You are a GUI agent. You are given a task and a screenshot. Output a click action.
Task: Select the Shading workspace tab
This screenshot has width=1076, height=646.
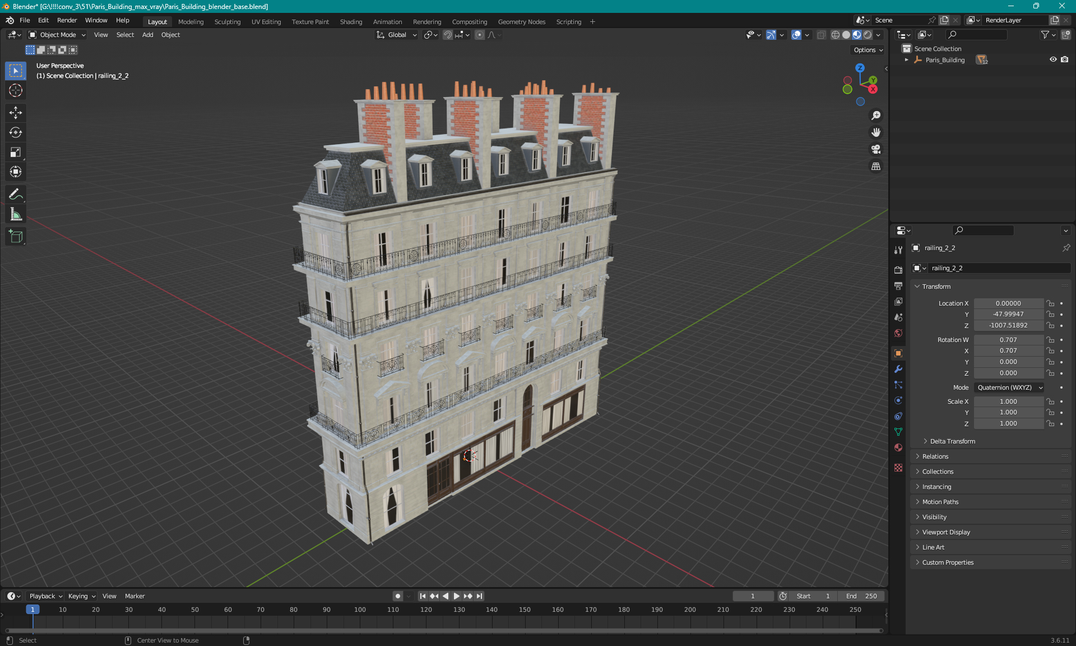(350, 21)
